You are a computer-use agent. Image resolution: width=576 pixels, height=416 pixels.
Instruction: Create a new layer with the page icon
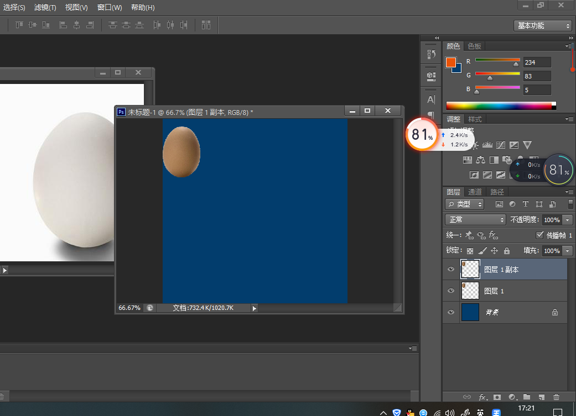[542, 397]
